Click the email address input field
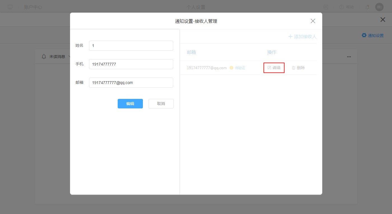This screenshot has height=214, width=392. pos(131,83)
